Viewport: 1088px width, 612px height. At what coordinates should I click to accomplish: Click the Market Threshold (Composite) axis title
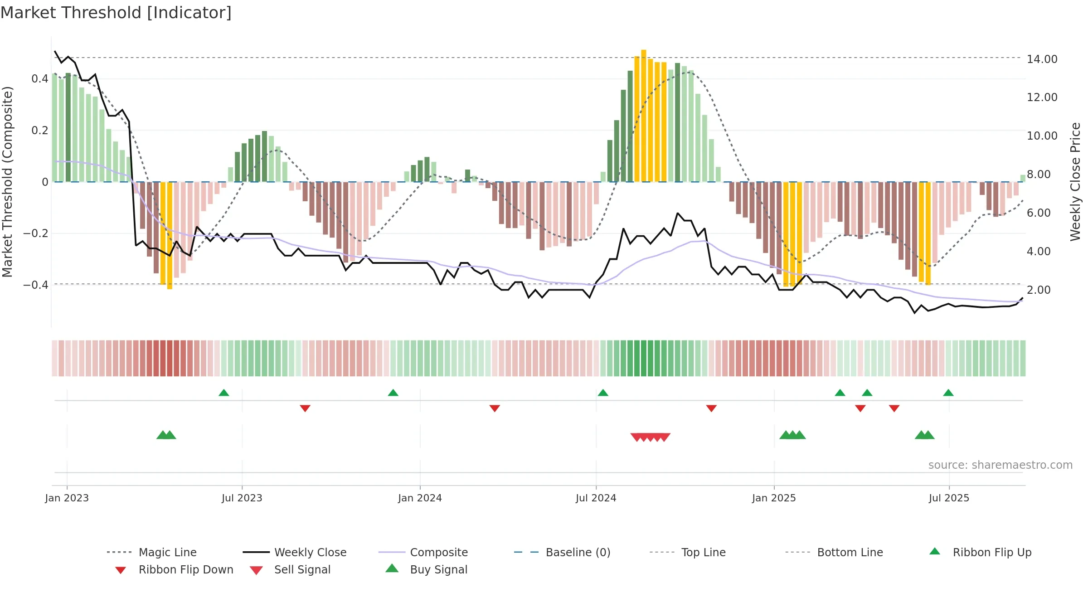coord(7,182)
